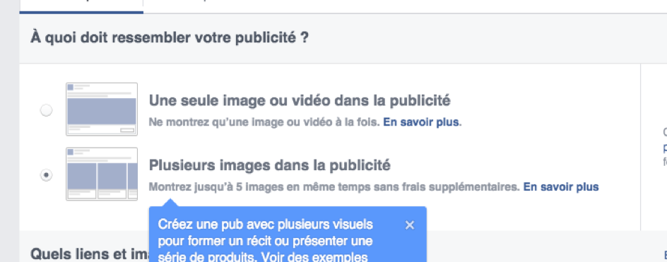Select multiple images ad radio button

coord(46,175)
